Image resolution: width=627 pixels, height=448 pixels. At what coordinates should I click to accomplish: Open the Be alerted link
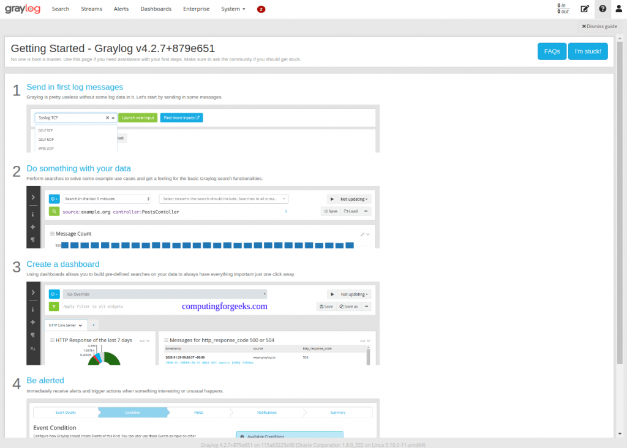coord(45,380)
